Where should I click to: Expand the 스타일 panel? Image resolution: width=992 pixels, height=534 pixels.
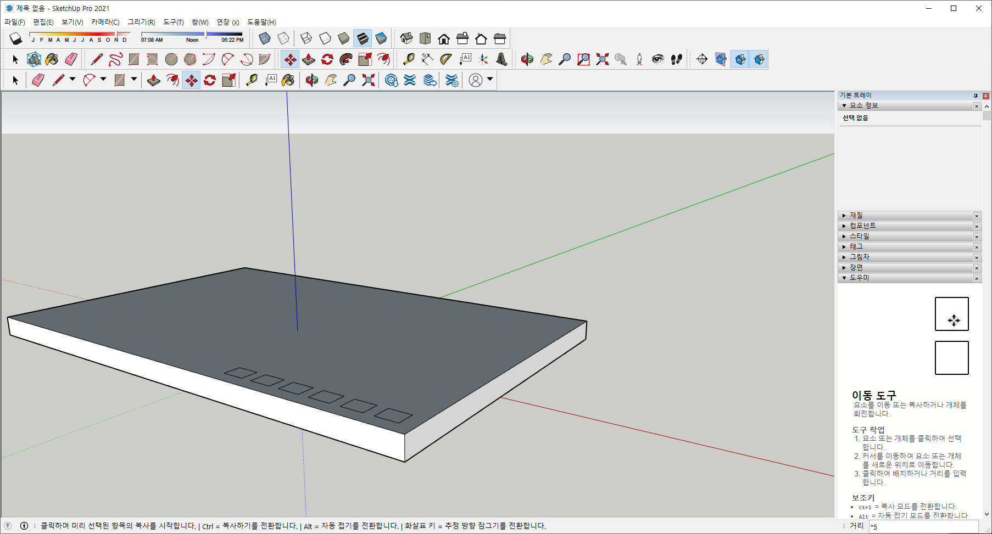[844, 237]
